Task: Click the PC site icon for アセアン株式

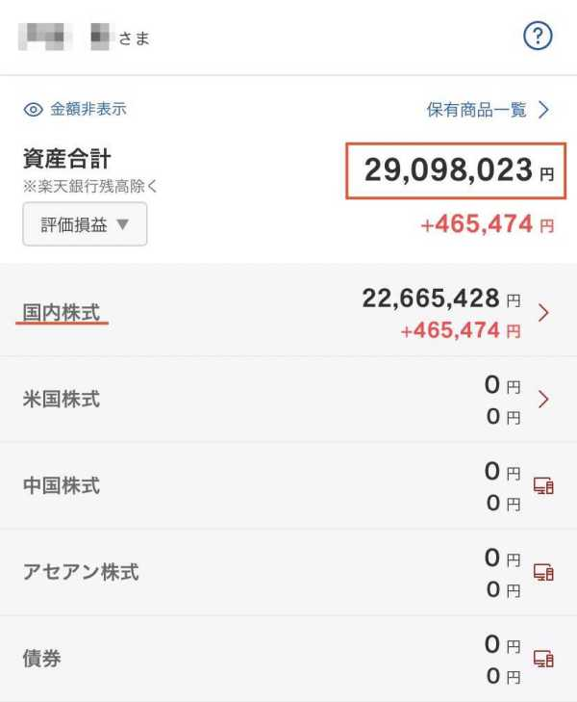Action: pos(543,572)
